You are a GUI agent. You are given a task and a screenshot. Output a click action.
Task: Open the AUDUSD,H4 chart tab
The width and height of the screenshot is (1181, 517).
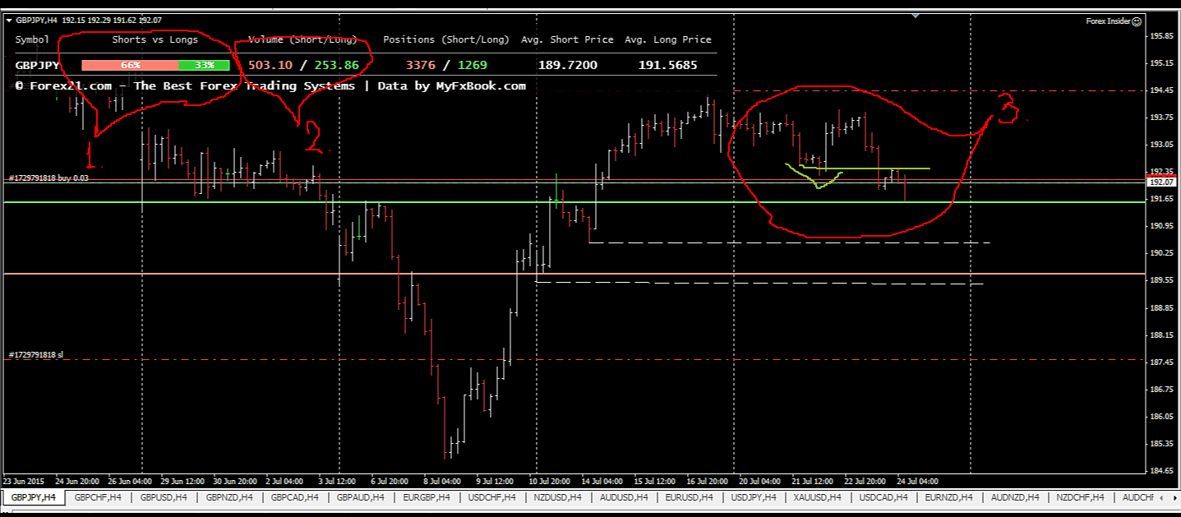pos(624,497)
